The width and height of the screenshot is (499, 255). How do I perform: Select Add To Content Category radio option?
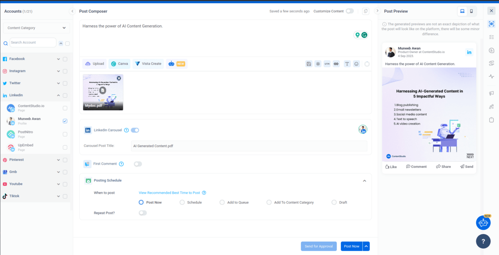coord(269,202)
